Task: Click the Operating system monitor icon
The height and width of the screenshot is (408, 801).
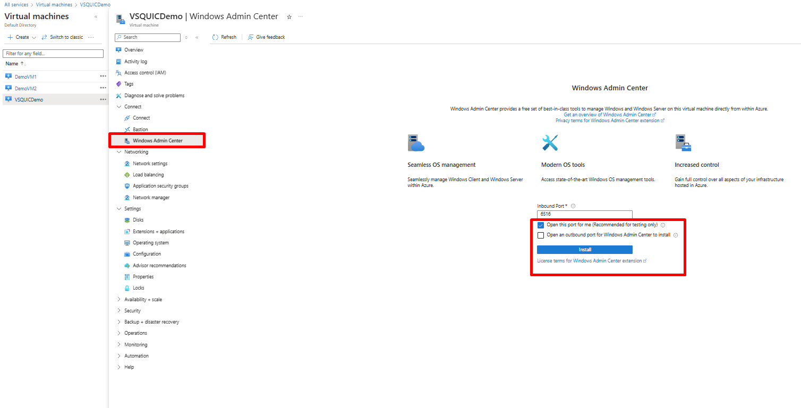Action: click(127, 243)
